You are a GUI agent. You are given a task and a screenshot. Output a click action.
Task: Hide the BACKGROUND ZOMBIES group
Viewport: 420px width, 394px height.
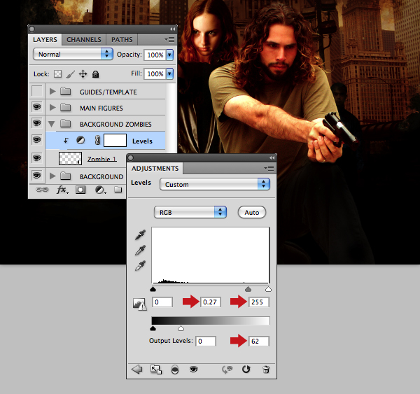[37, 123]
